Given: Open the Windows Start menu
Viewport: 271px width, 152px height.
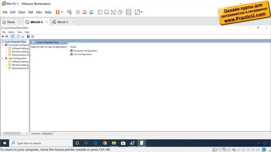Looking at the screenshot, I should [5, 143].
